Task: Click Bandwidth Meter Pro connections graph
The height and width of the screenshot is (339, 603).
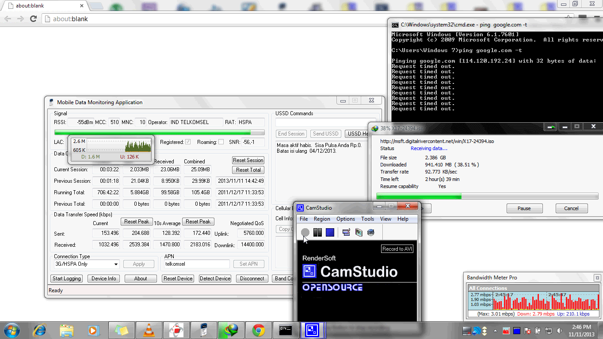Action: [534, 301]
